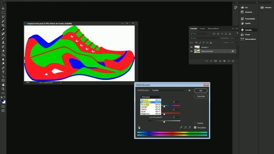The image size is (274, 154).
Task: Click the Luminosidade value field
Action: click(x=174, y=117)
